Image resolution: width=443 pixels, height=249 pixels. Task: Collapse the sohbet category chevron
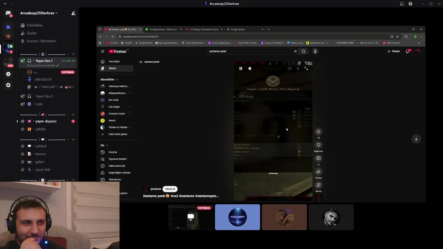(67, 139)
